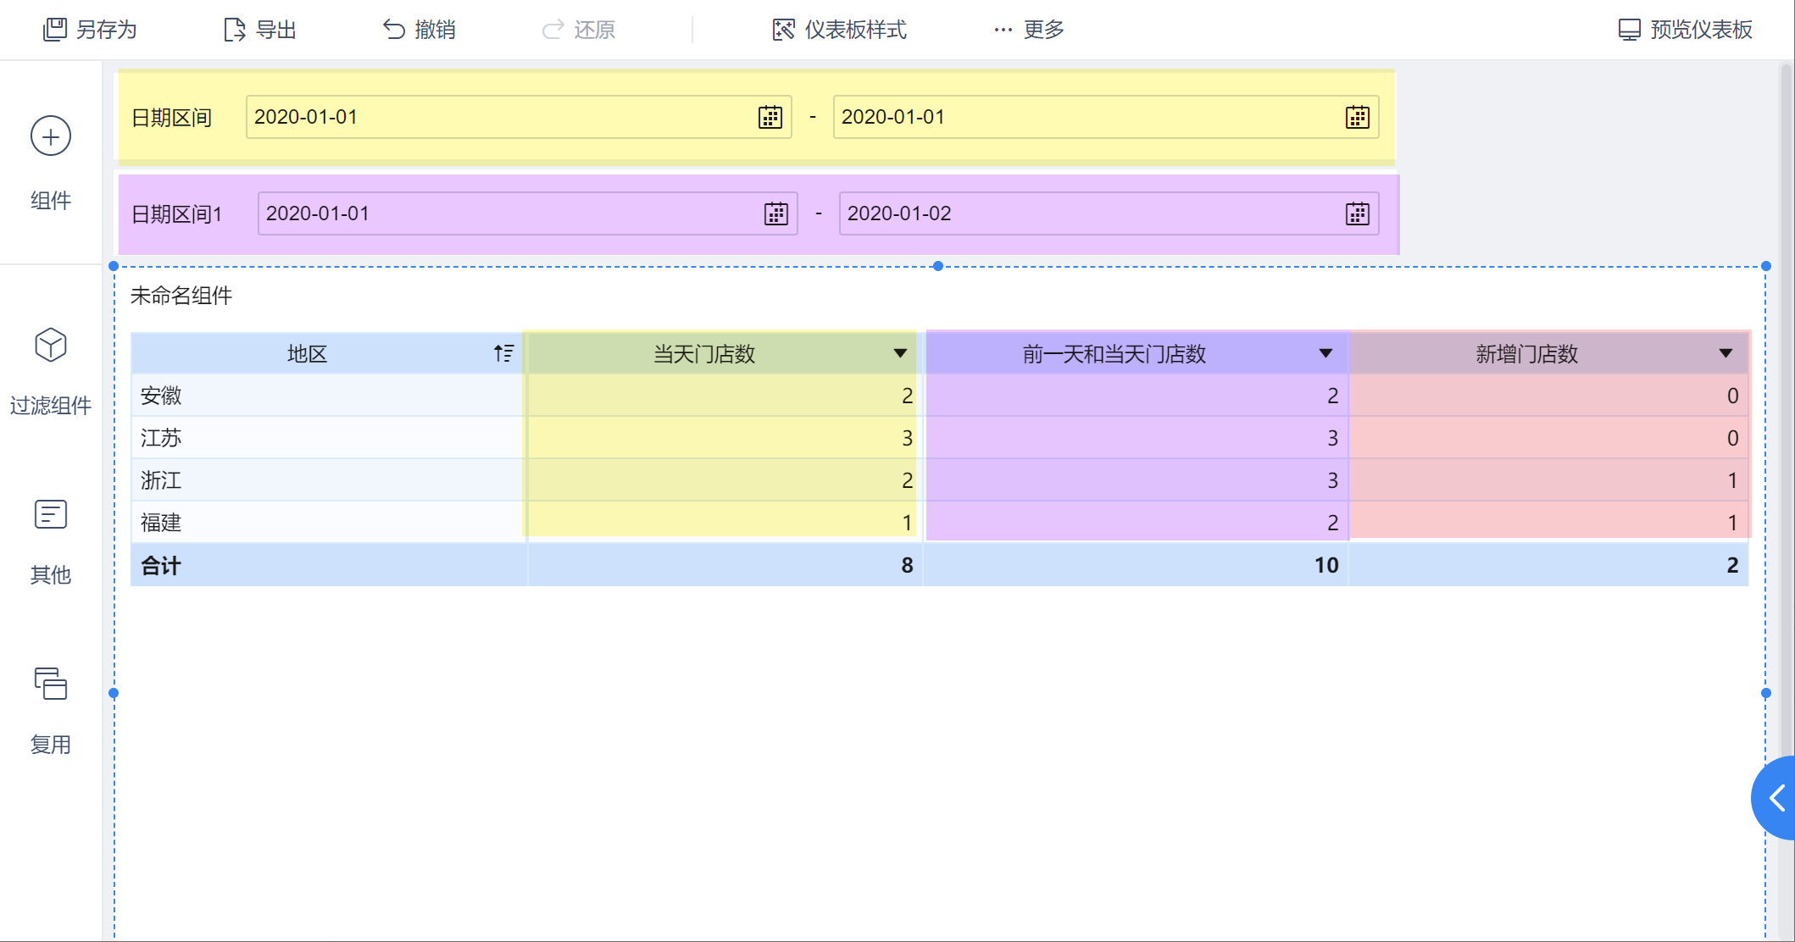The width and height of the screenshot is (1795, 942).
Task: Expand the blue side panel arrow
Action: [1777, 797]
